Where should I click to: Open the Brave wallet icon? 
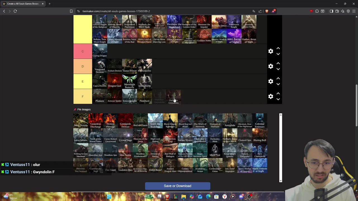(x=337, y=11)
